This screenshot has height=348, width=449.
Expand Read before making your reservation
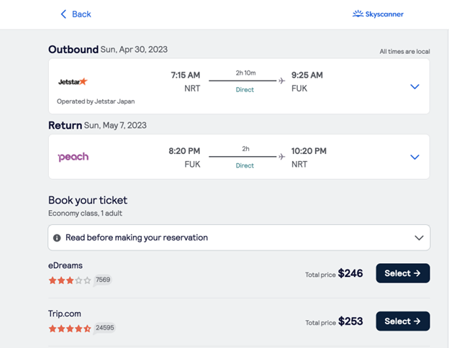tap(239, 237)
